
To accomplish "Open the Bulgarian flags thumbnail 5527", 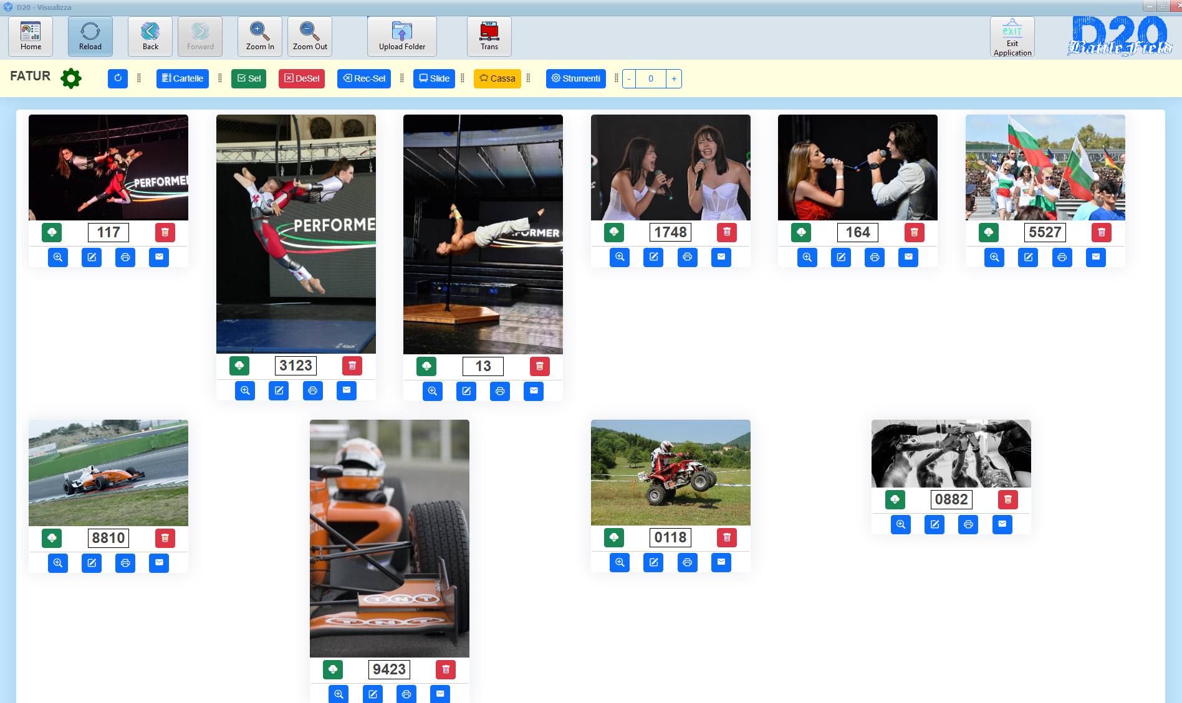I will 1045,167.
